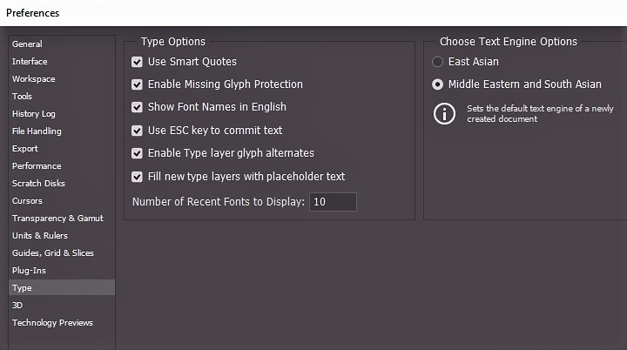Viewport: 627px width, 350px height.
Task: Toggle Use Smart Quotes checkbox
Action: click(x=137, y=62)
